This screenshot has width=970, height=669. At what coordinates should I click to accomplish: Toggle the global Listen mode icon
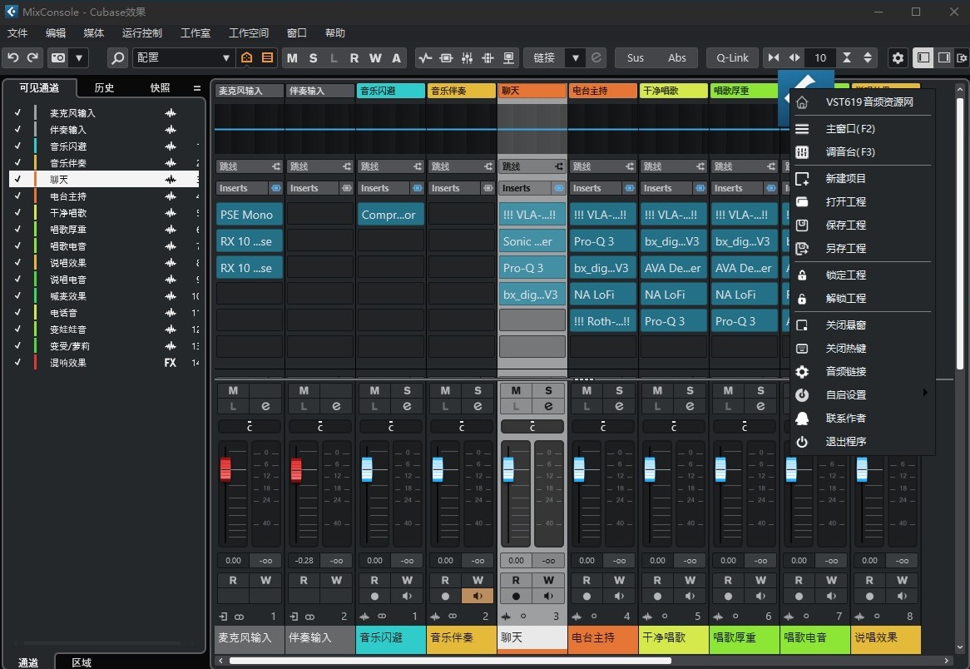[333, 57]
